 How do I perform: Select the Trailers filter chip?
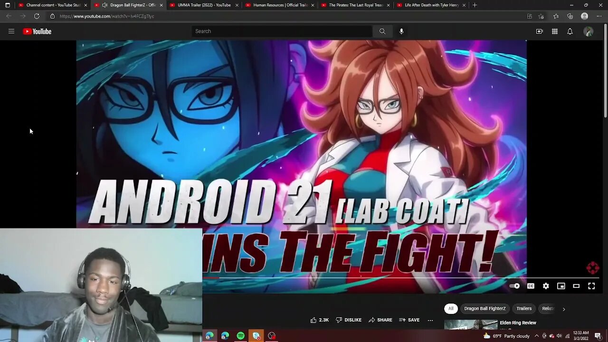point(524,309)
